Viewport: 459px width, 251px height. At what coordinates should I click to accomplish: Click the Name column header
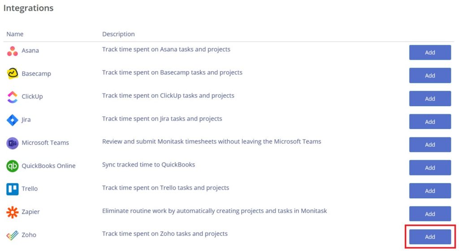click(15, 34)
